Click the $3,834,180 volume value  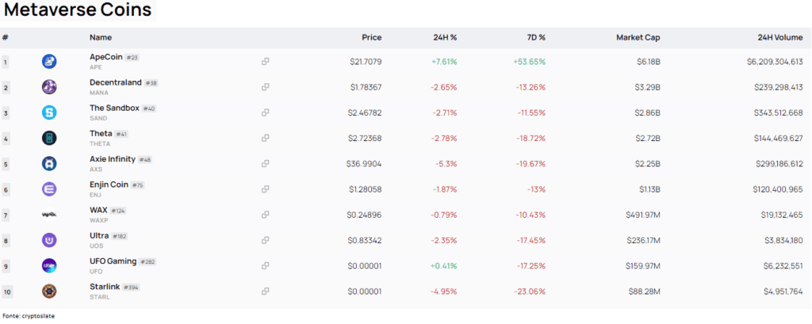[784, 240]
